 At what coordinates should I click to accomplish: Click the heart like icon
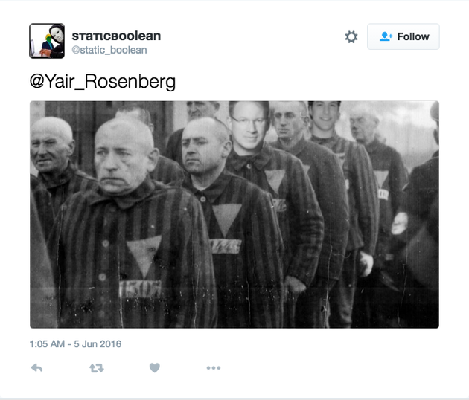tap(155, 368)
